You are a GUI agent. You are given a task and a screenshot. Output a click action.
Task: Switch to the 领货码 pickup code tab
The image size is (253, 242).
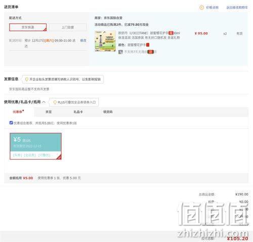tap(108, 112)
